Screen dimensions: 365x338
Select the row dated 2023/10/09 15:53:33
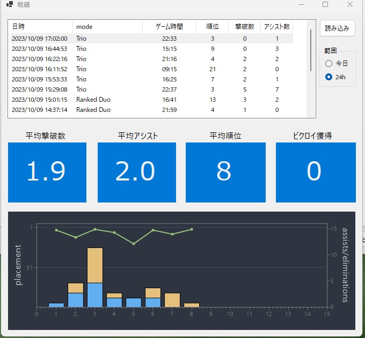[x=152, y=79]
